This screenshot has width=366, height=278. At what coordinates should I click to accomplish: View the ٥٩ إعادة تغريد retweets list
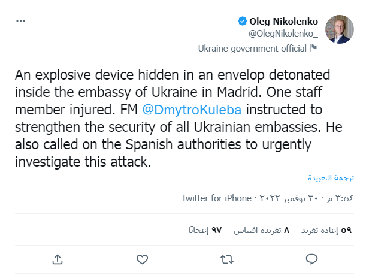click(x=326, y=229)
